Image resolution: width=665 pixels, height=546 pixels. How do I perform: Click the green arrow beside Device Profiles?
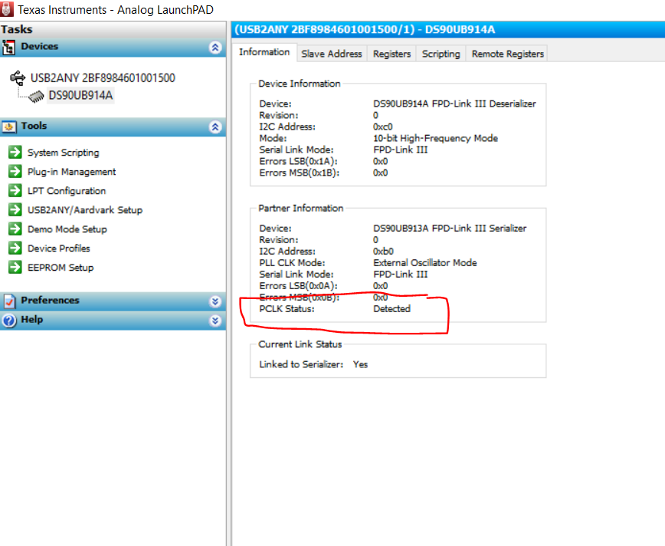click(15, 248)
